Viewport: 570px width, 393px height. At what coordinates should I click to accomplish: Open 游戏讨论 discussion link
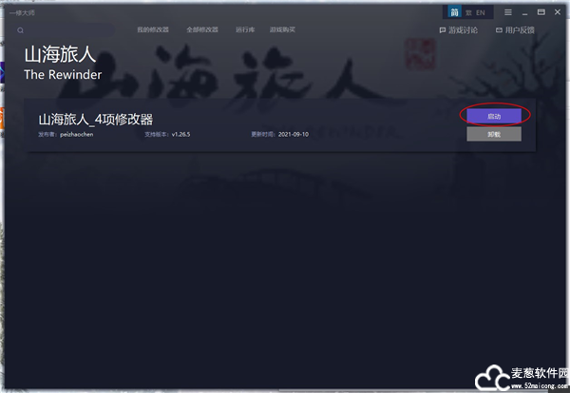click(x=463, y=30)
